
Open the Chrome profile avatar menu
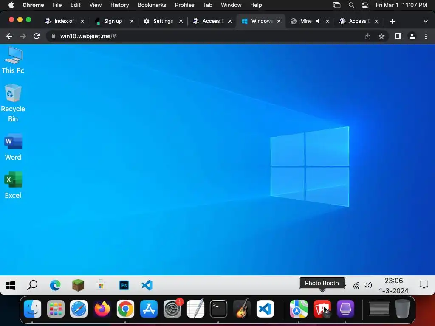(x=412, y=36)
